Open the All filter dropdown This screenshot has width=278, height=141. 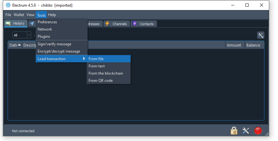click(x=22, y=35)
